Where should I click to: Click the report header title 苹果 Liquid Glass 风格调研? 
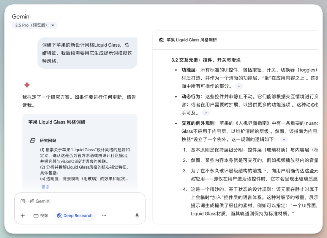(x=192, y=40)
